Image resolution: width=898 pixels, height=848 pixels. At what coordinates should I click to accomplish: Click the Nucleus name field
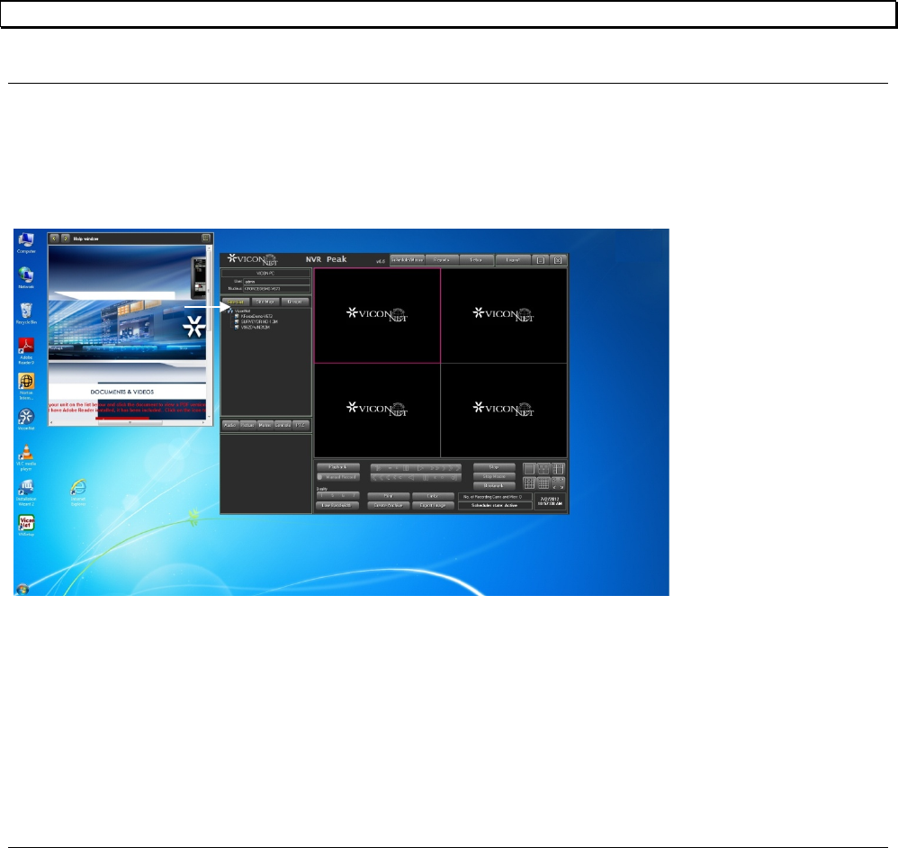pos(276,289)
